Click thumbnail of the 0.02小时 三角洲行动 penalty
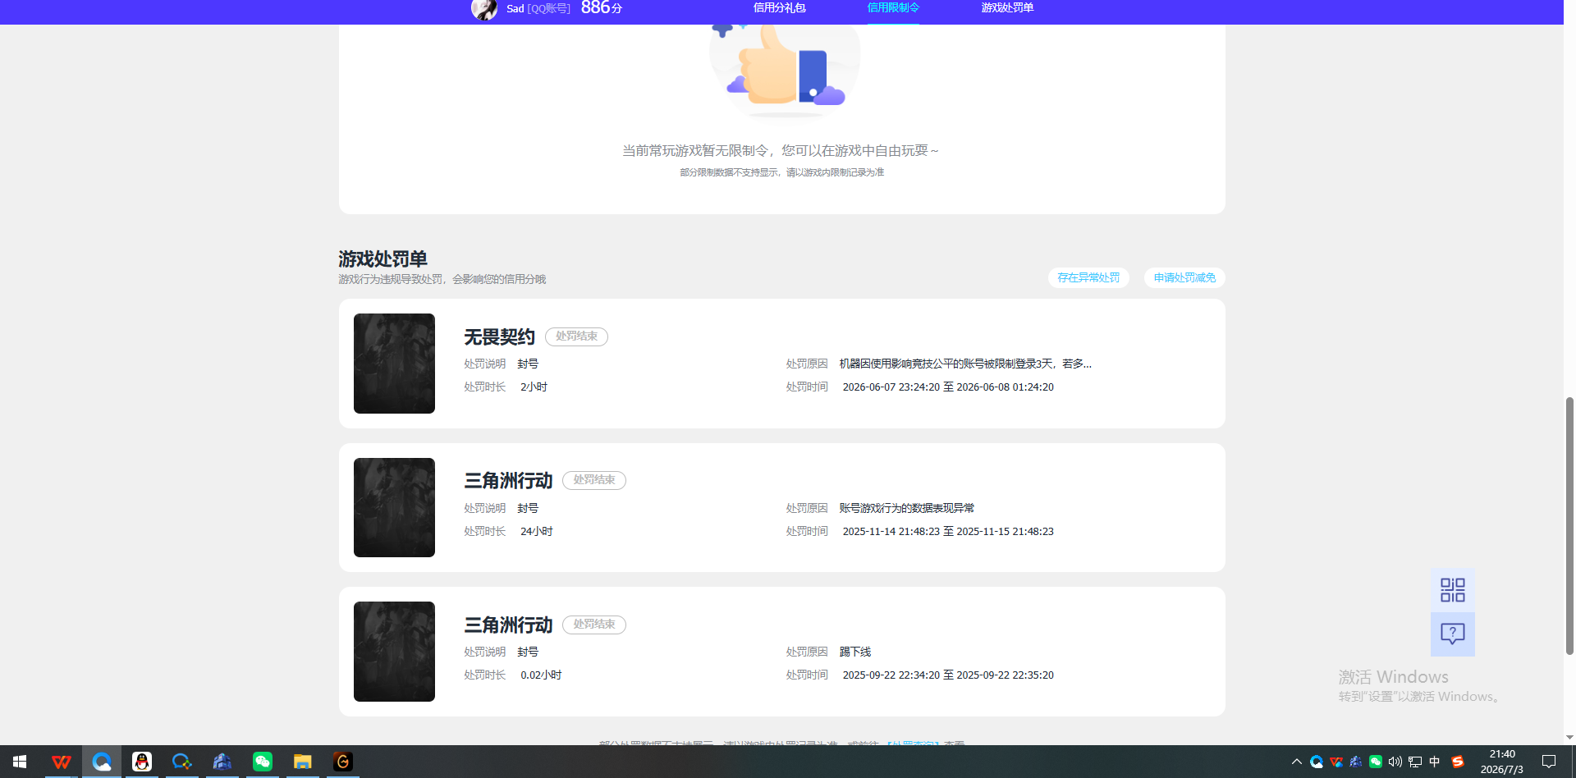 point(394,652)
